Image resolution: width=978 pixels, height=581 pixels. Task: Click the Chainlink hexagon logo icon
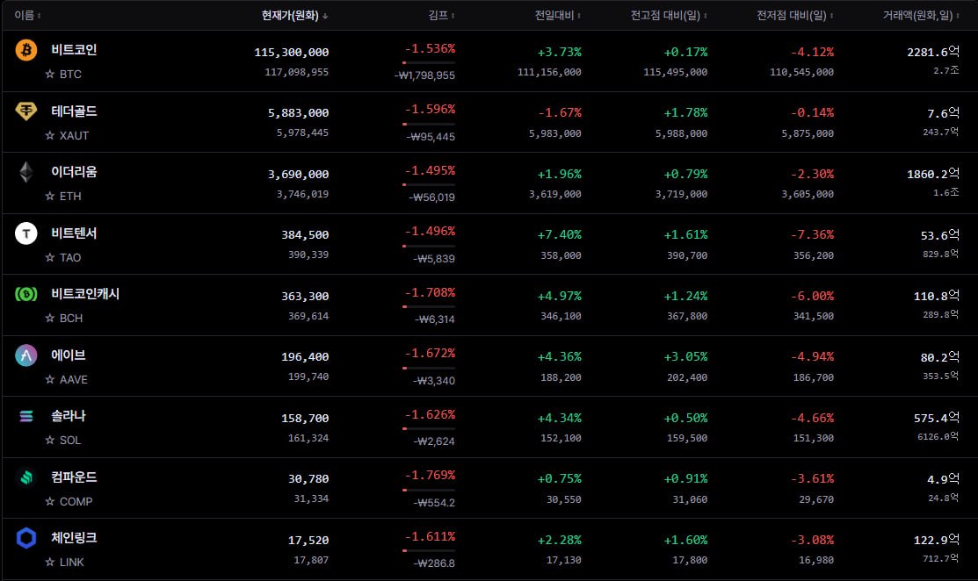tap(26, 538)
